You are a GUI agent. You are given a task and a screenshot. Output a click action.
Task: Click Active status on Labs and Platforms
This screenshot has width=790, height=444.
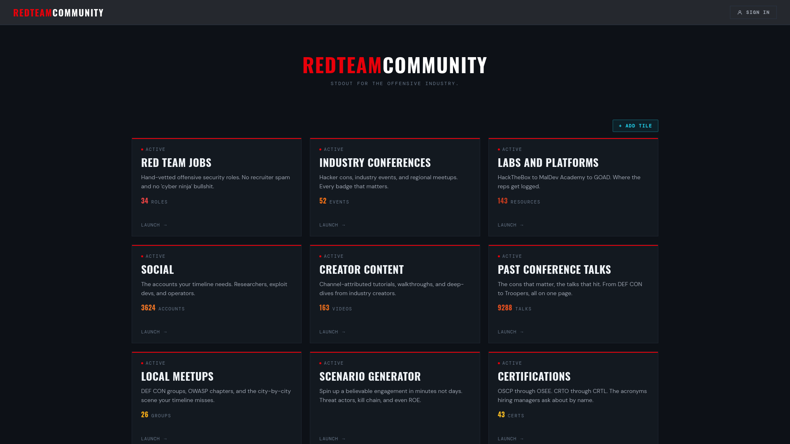pos(510,150)
